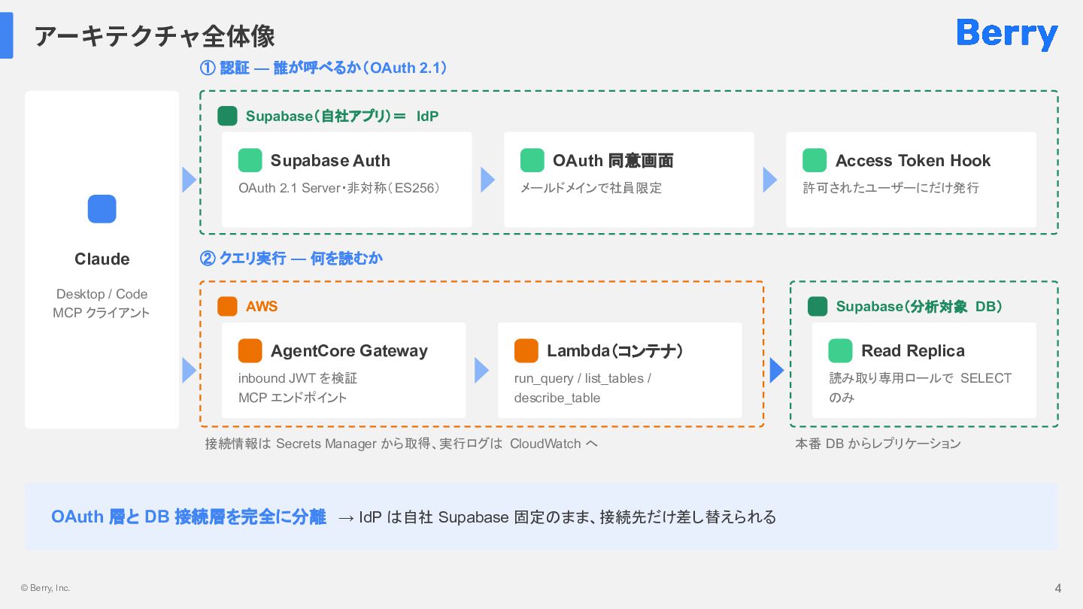Select the OAuth 同意画面 card title

pyautogui.click(x=613, y=160)
